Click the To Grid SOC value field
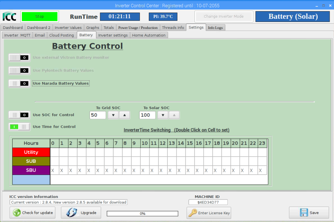 (x=98, y=115)
